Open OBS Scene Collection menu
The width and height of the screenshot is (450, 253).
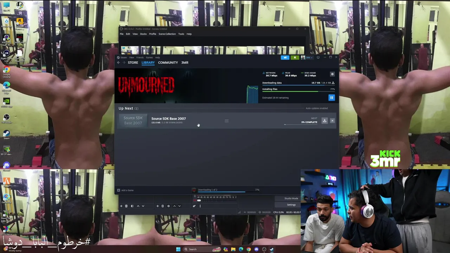[167, 34]
